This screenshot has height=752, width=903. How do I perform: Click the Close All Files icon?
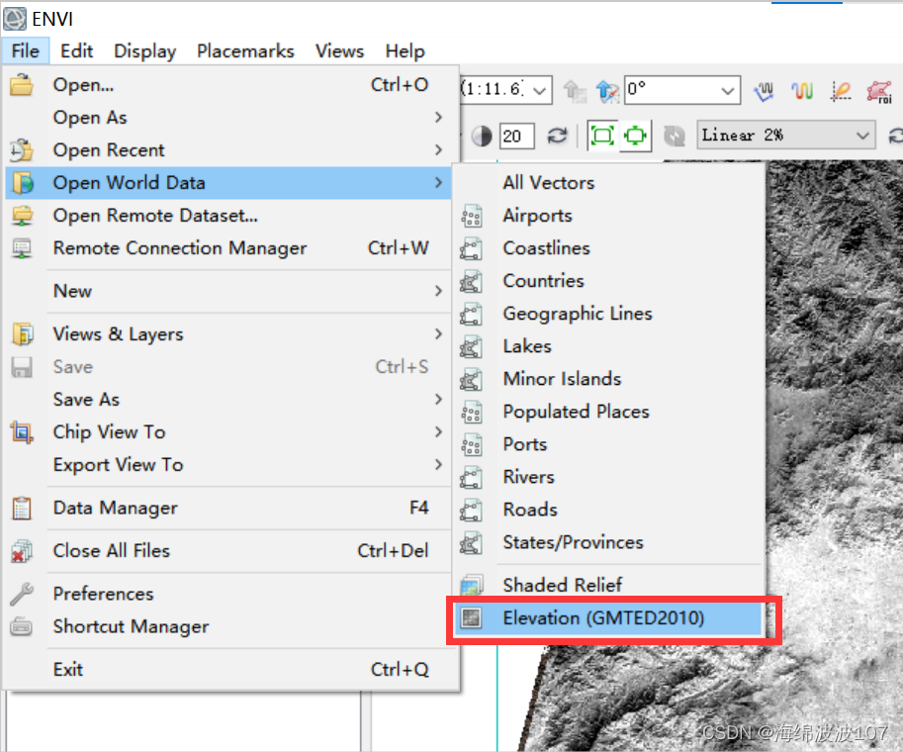(22, 551)
